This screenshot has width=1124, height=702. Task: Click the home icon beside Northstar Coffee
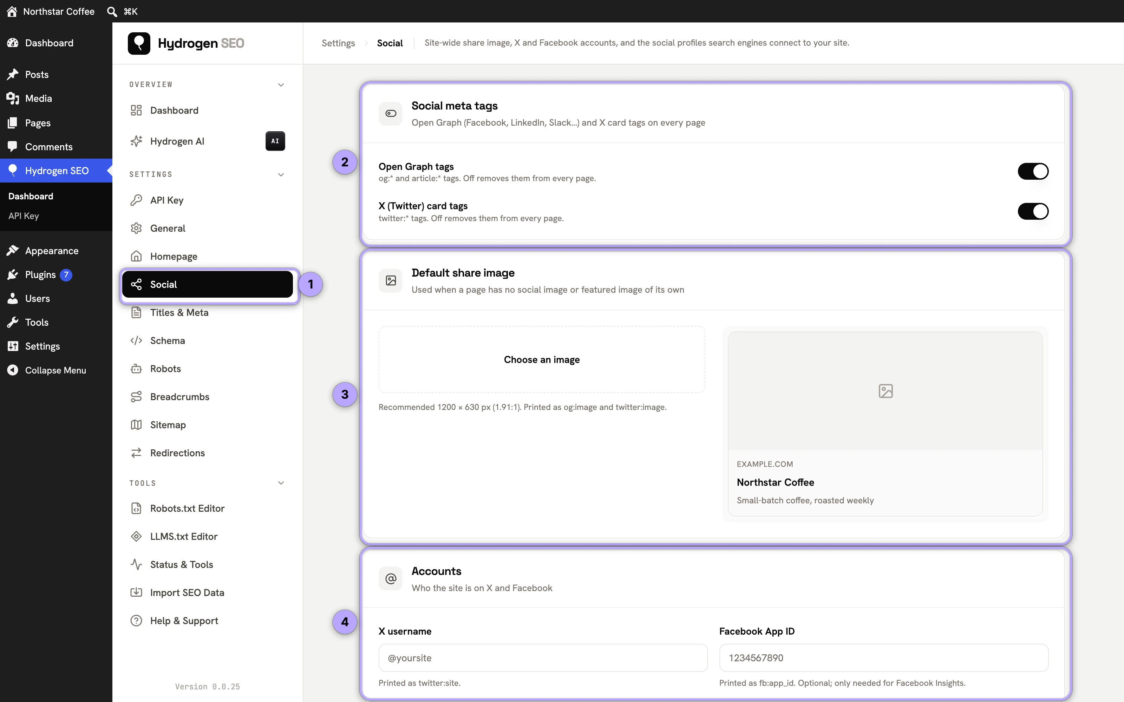click(x=12, y=11)
